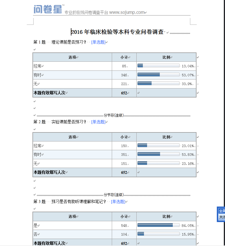This screenshot has width=225, height=246.
Task: Click the 13.04% percentage value
Action: [x=188, y=66]
